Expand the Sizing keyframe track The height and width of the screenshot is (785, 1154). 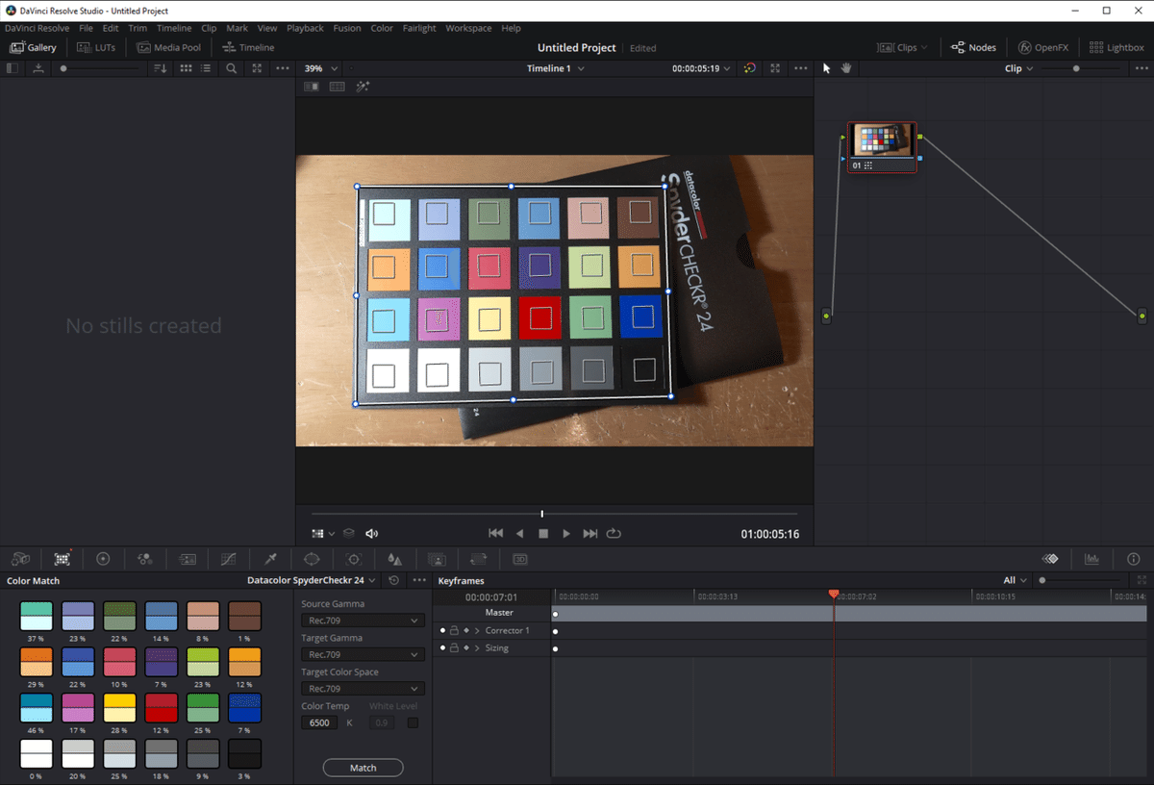coord(477,647)
